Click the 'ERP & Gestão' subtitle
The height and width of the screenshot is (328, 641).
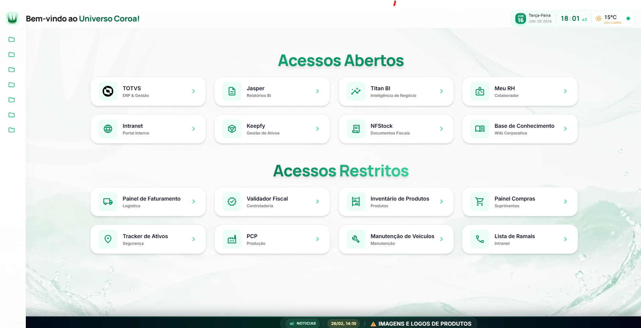pyautogui.click(x=136, y=96)
